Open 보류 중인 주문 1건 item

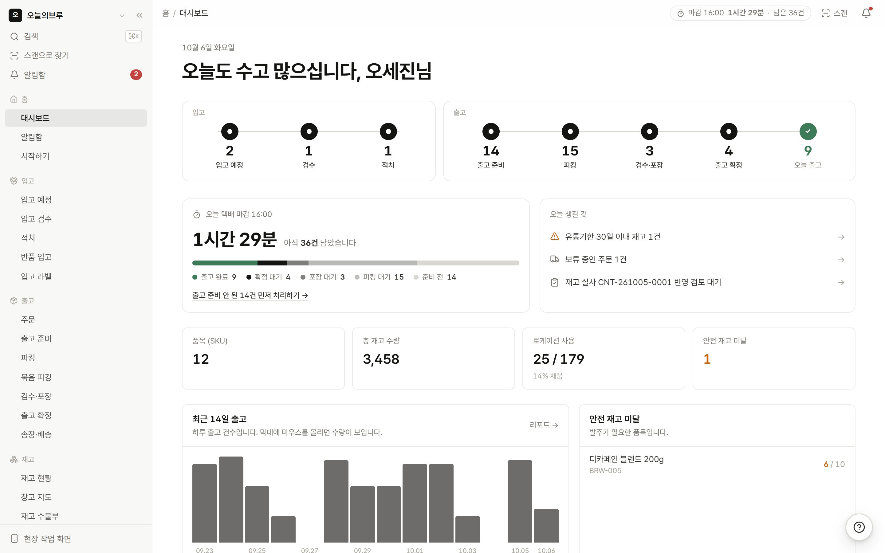point(697,259)
